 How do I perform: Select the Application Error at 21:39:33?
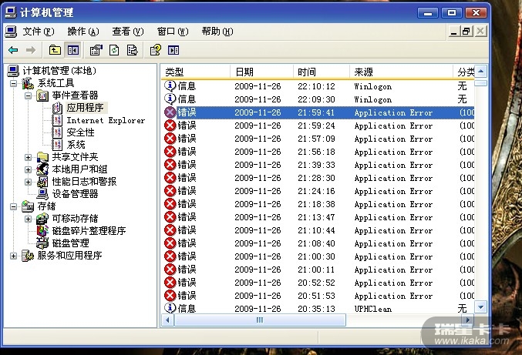(318, 165)
